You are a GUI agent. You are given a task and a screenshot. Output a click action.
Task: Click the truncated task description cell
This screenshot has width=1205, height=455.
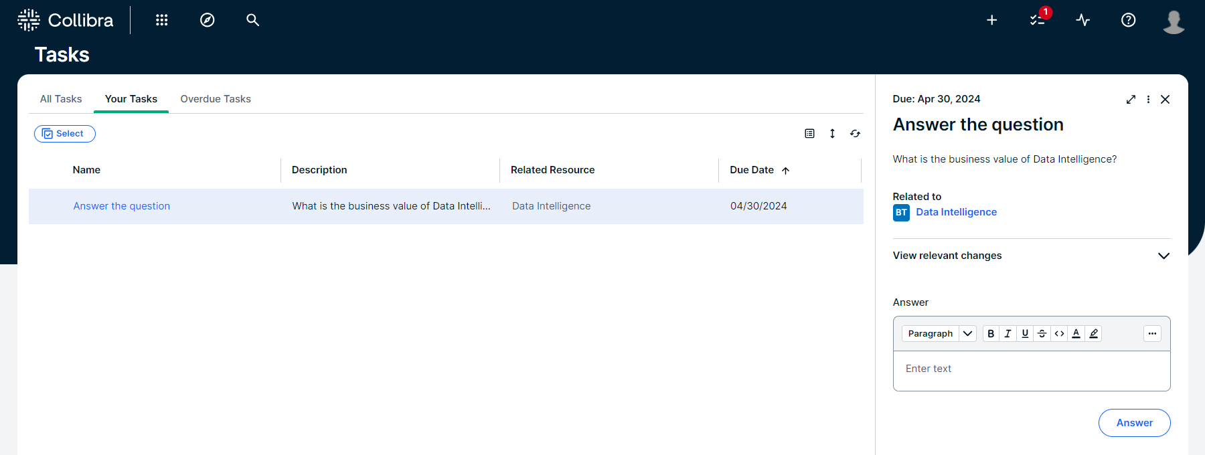point(391,206)
